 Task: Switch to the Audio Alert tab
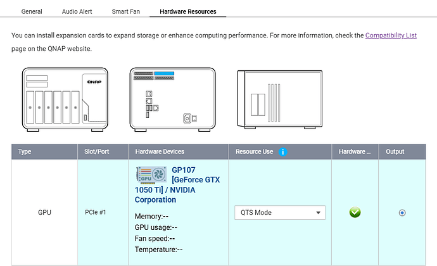pyautogui.click(x=77, y=11)
